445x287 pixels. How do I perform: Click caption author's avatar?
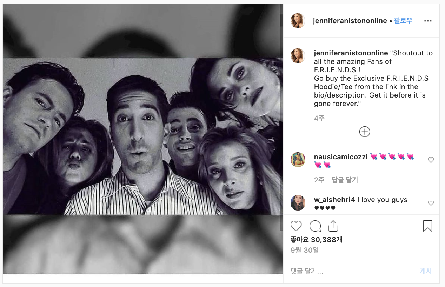(298, 56)
